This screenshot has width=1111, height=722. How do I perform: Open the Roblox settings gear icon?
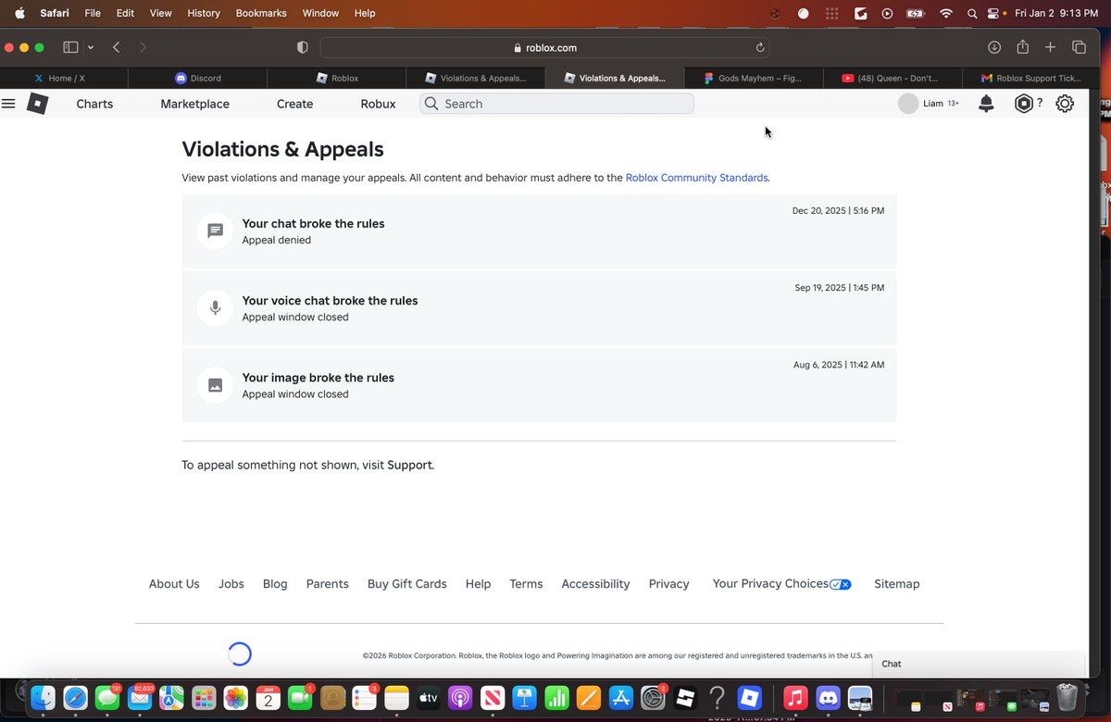tap(1065, 104)
